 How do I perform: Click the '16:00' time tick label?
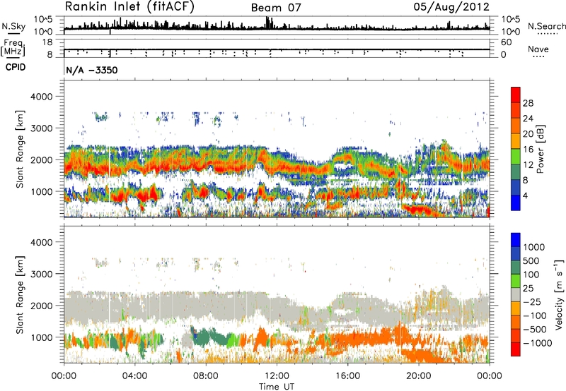tap(347, 376)
